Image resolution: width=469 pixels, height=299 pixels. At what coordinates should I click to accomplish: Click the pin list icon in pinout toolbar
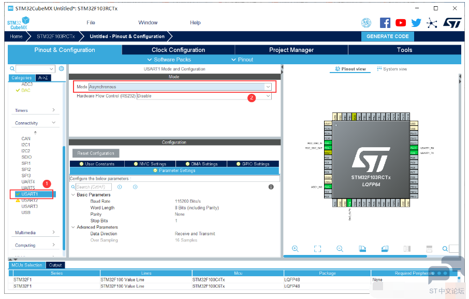(429, 249)
